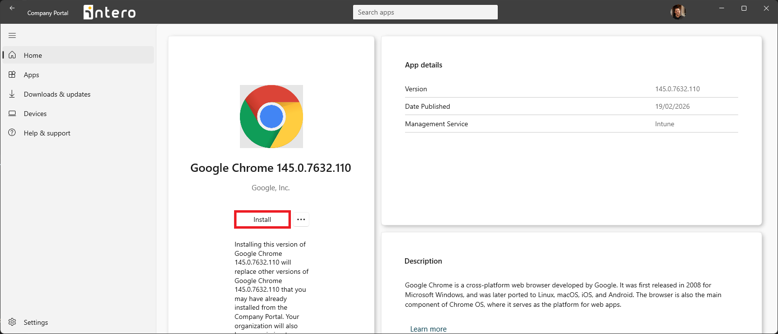The image size is (778, 334).
Task: Toggle the hamburger navigation menu
Action: pos(12,35)
